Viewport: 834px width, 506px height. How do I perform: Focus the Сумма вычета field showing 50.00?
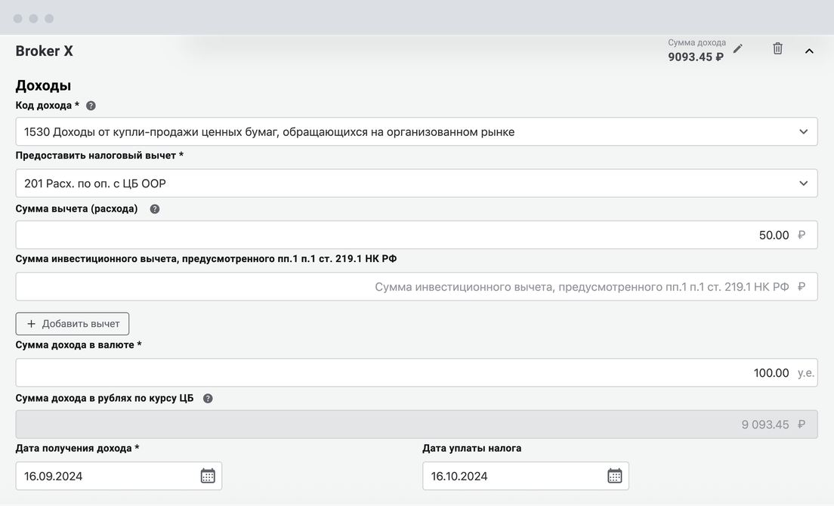[416, 235]
